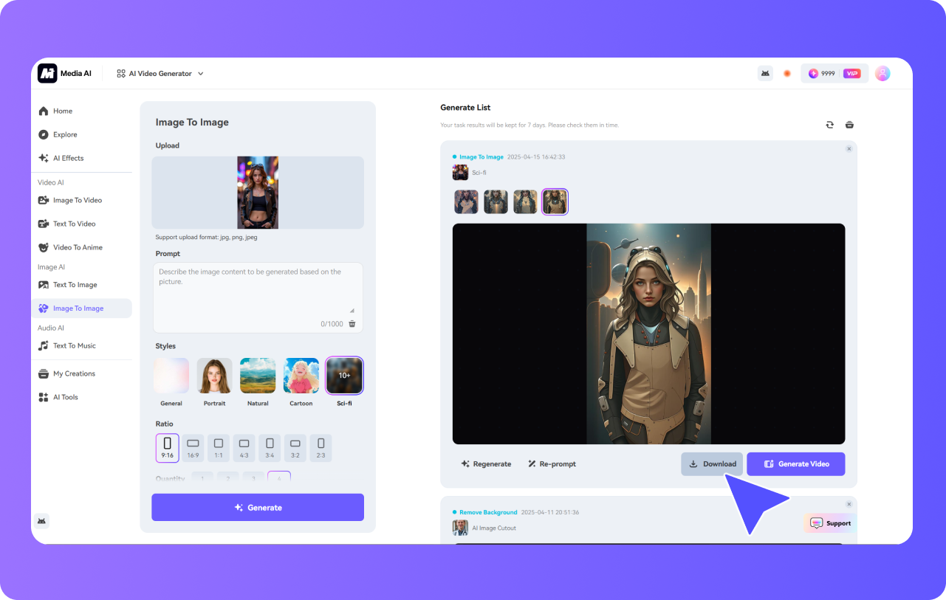Click "Support upload format: jpg, png, jpeg" text

206,238
